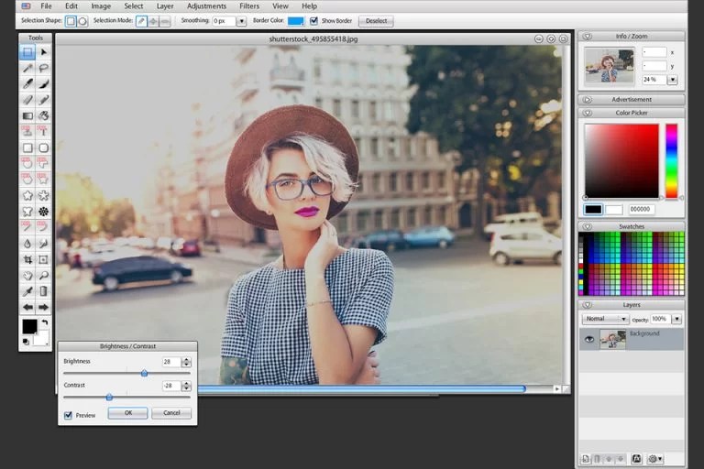Click the hex color value field

pos(641,210)
